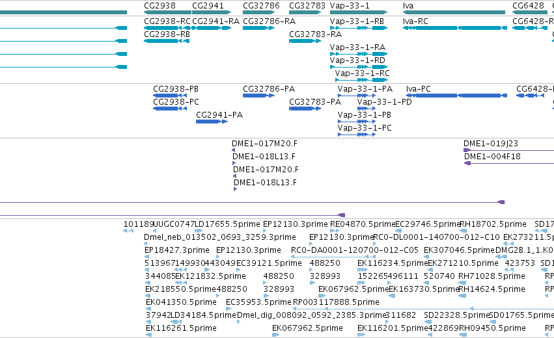Select the SD22328.5prime EST
The width and height of the screenshot is (554, 338).
point(428,322)
